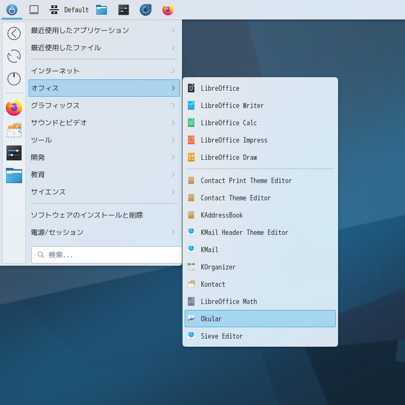
Task: Launch KMail from the office submenu
Action: (260, 249)
